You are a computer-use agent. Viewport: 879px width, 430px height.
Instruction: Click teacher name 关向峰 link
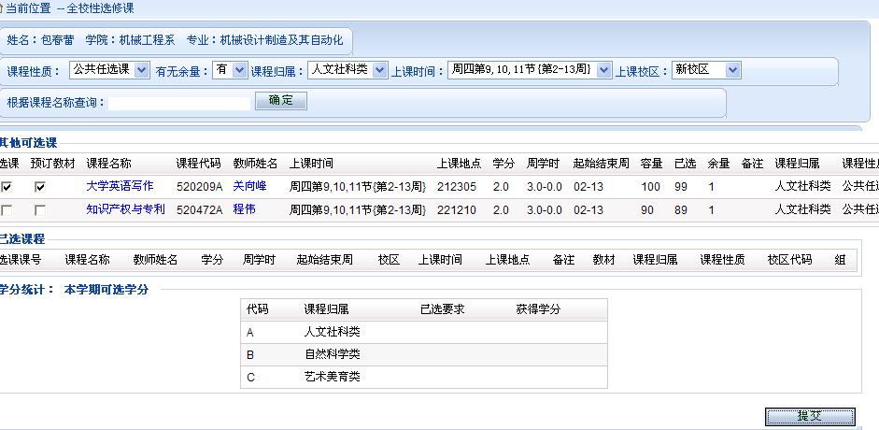249,186
